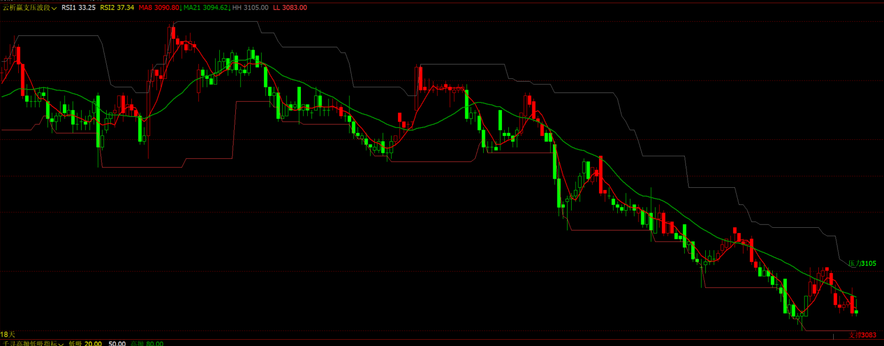Click the green 压力3105 resistance label
This screenshot has width=884, height=346.
tap(862, 263)
